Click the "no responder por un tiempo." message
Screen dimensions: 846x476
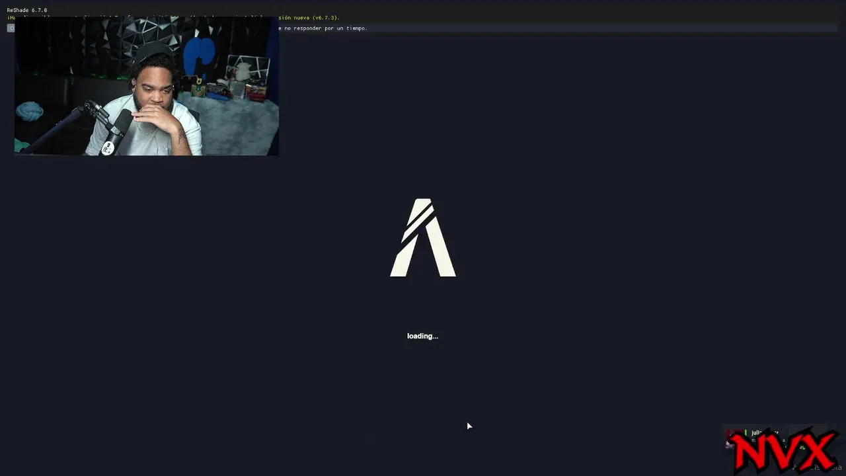(x=326, y=28)
